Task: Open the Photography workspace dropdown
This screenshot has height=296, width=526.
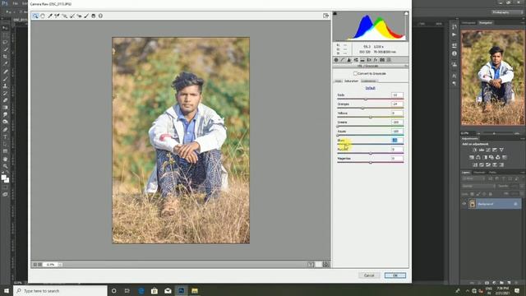Action: (507, 12)
